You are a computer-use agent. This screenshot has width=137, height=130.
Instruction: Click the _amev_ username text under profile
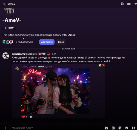9,27
